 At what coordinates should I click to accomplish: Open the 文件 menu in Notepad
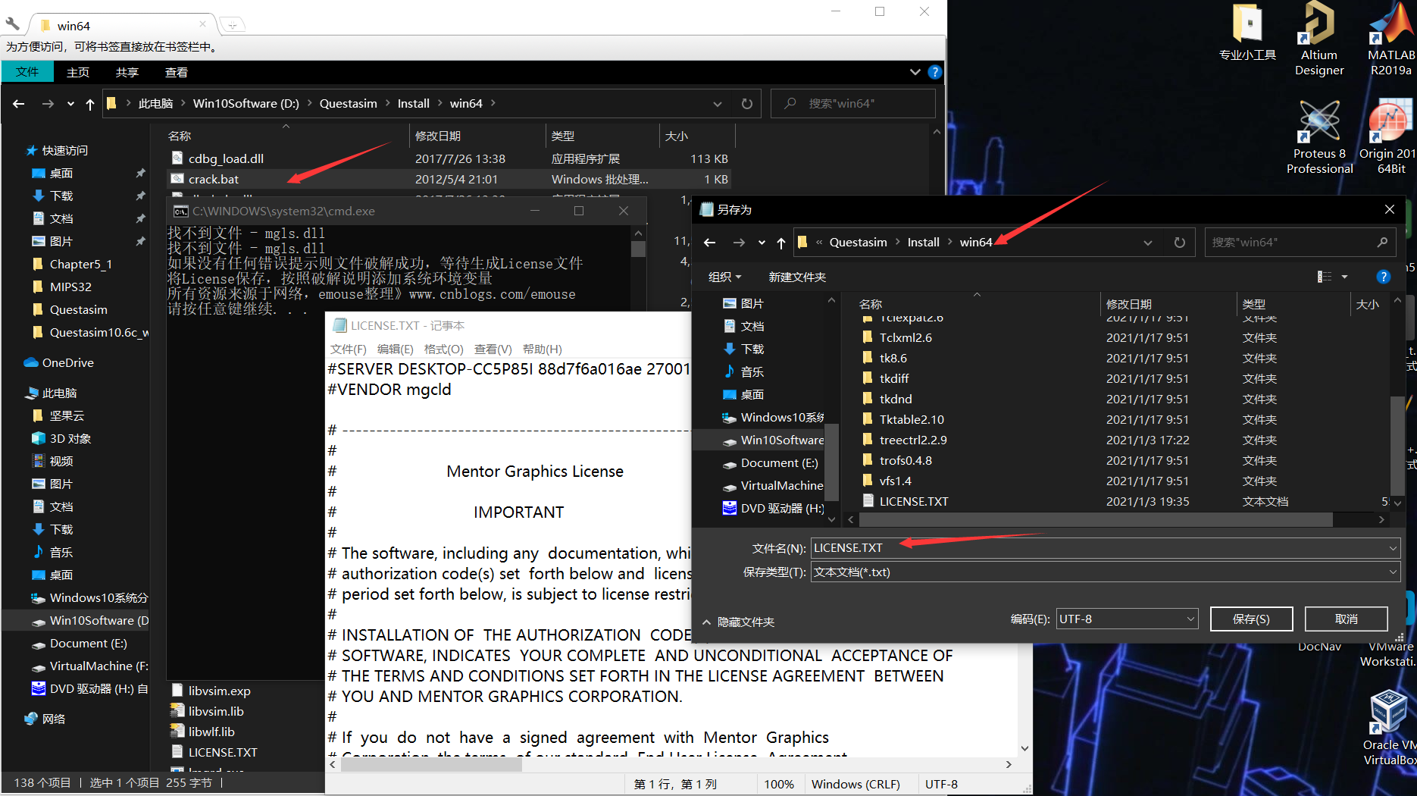tap(349, 349)
